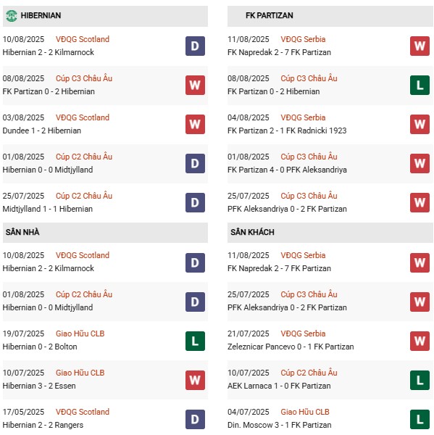Image resolution: width=434 pixels, height=435 pixels.
Task: Click the D badge for Midtjylland 1-1 Hibernian
Action: point(195,202)
